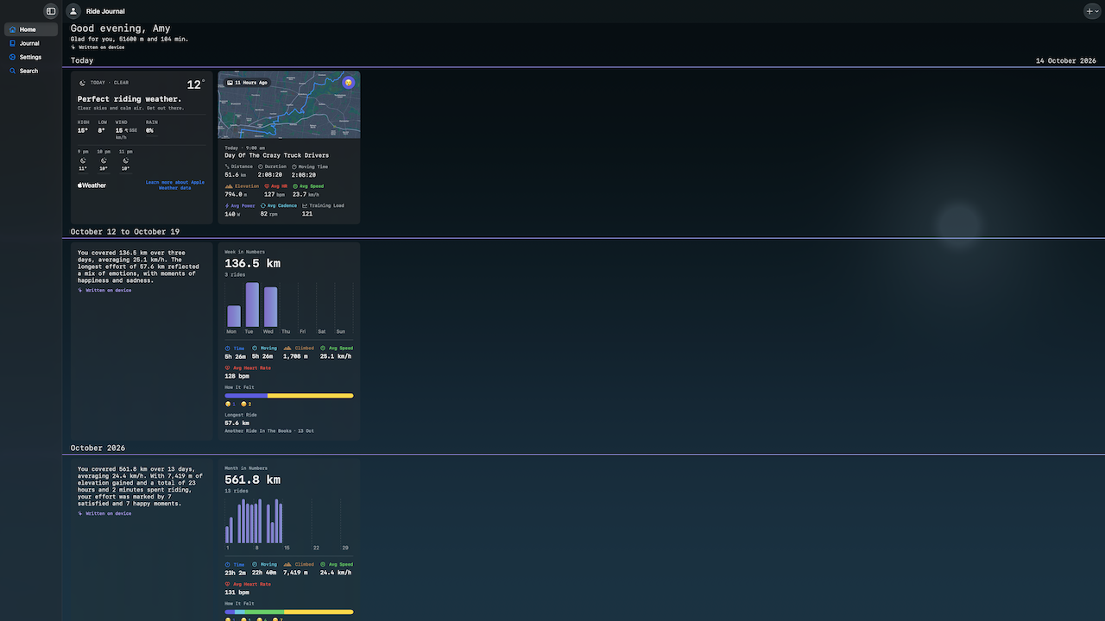
Task: Open Search in the sidebar
Action: coord(30,71)
